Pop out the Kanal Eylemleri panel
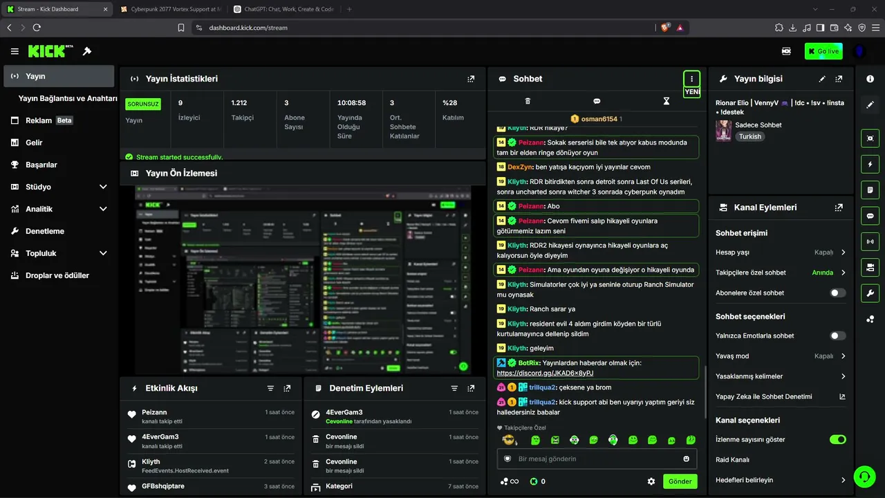 click(839, 207)
